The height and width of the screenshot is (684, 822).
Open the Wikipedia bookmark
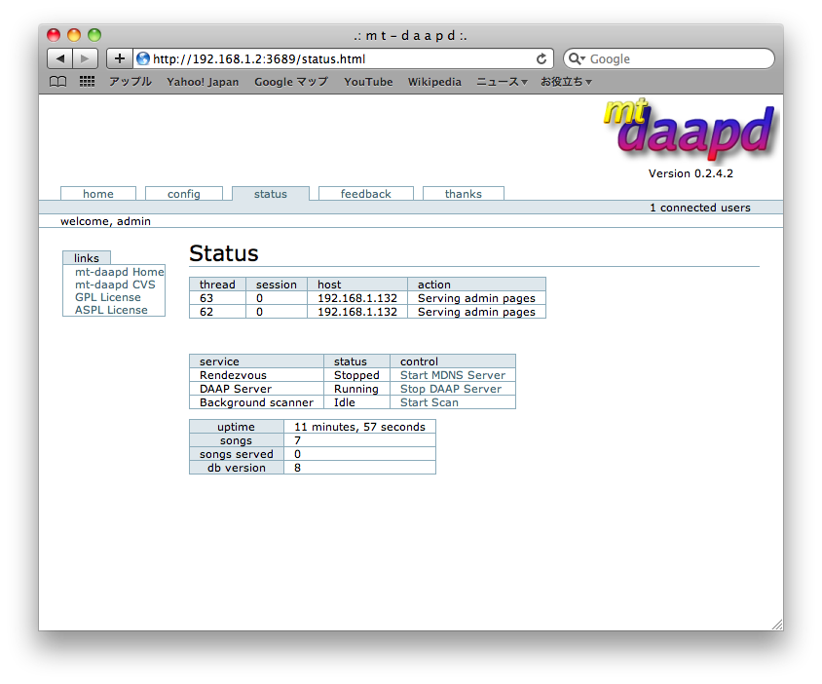pos(434,82)
